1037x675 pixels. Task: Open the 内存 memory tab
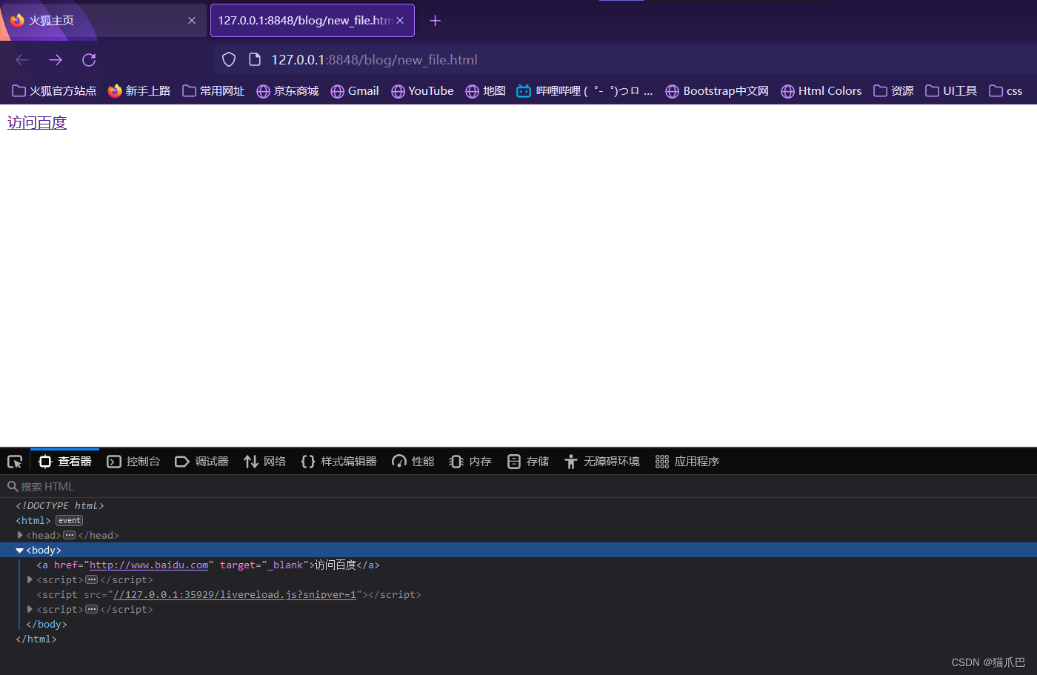pos(470,462)
